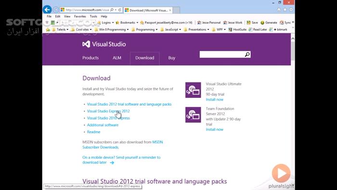
Task: Open a new blank tab
Action: (176, 10)
